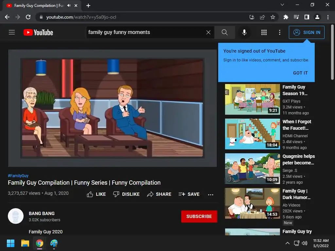Mute tab using speaker icon on tab
Viewport: 335px width, 251px height.
[x=69, y=6]
